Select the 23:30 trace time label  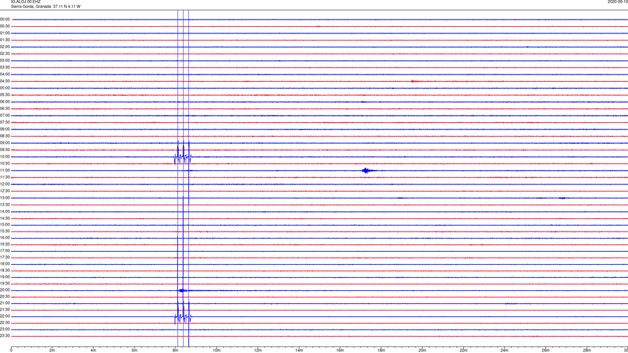pyautogui.click(x=5, y=336)
